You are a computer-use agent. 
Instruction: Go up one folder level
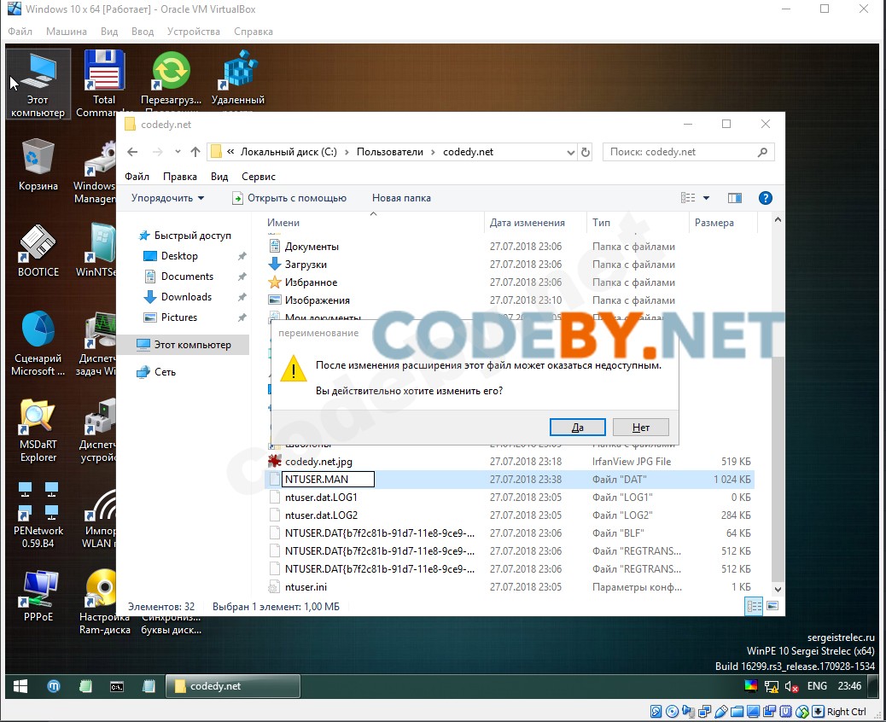click(x=195, y=152)
